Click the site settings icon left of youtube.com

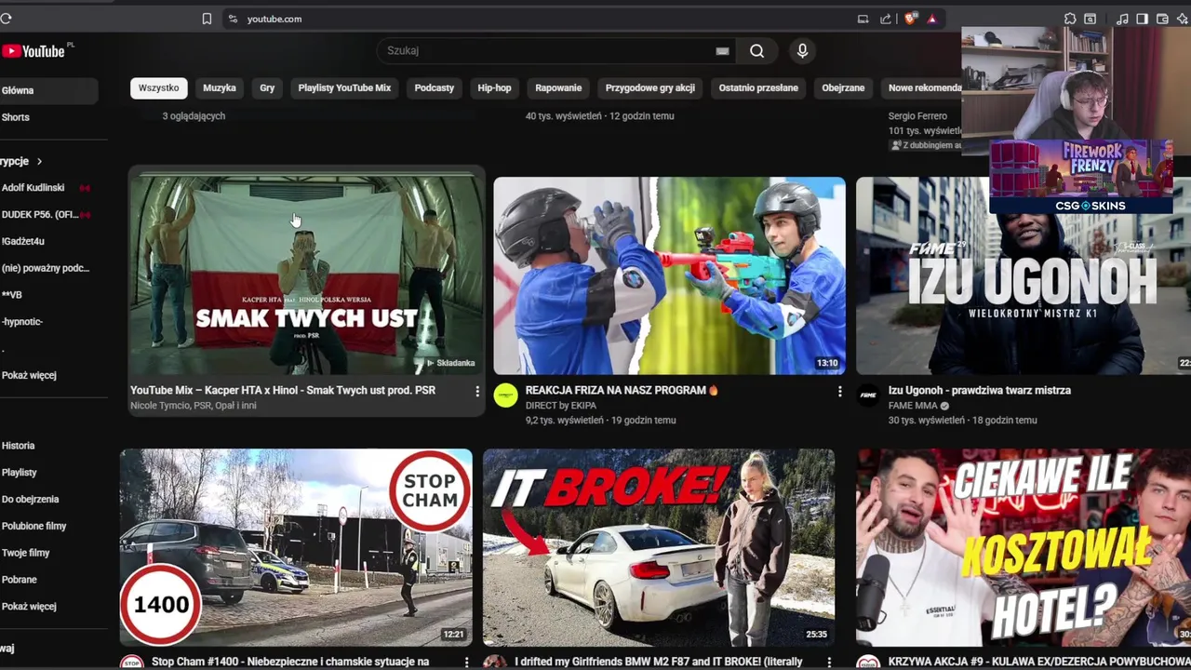(x=233, y=19)
